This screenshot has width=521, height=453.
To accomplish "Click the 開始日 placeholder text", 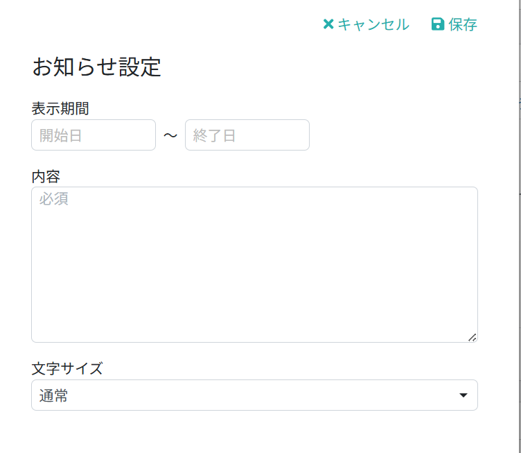I will click(x=61, y=136).
